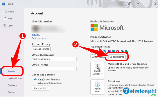This screenshot has height=97, width=158.
Task: Open the Update Options dropdown button
Action: 98,70
